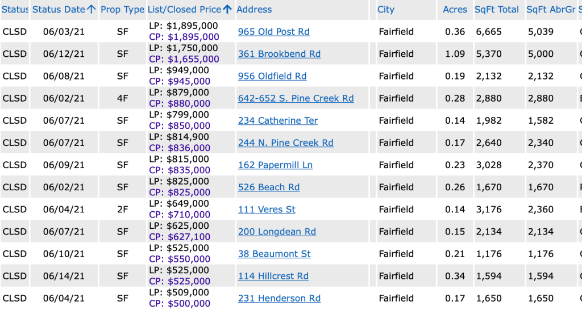Open 231 Henderson Rd listing
582x314 pixels.
279,298
